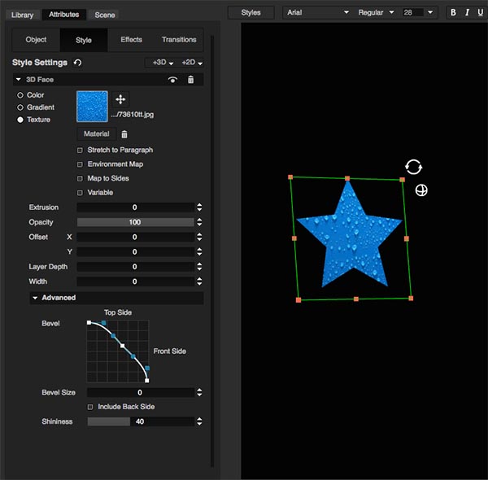Toggle Bold text formatting
488x480 pixels.
(454, 12)
